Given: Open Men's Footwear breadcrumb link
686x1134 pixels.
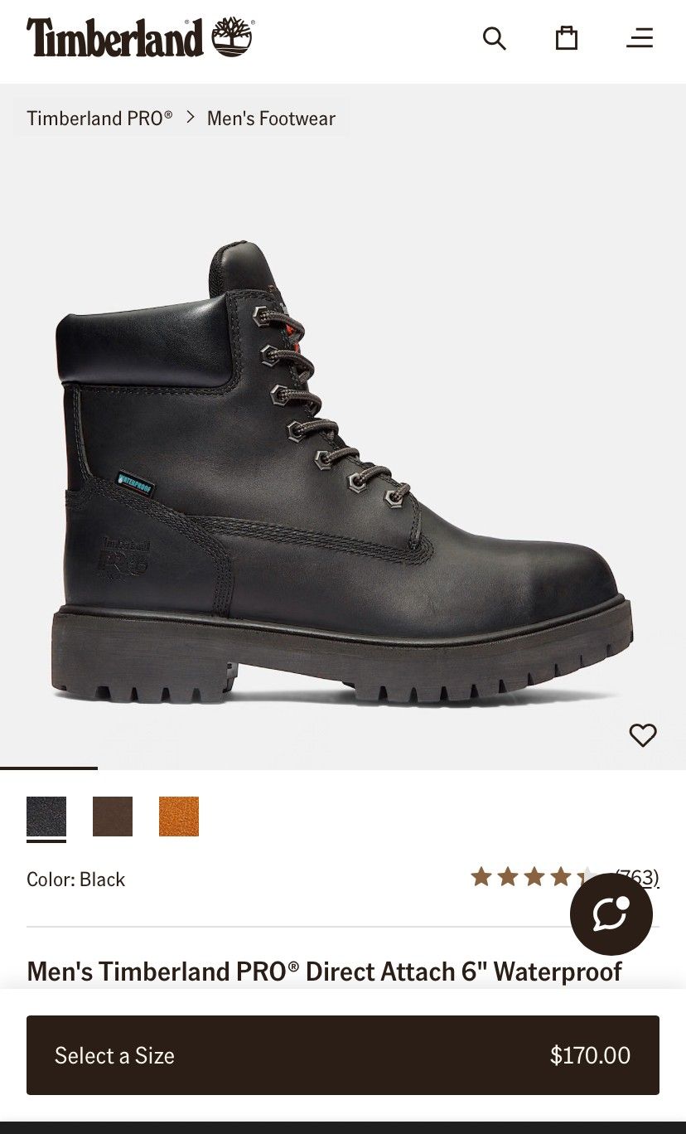Looking at the screenshot, I should pos(271,119).
